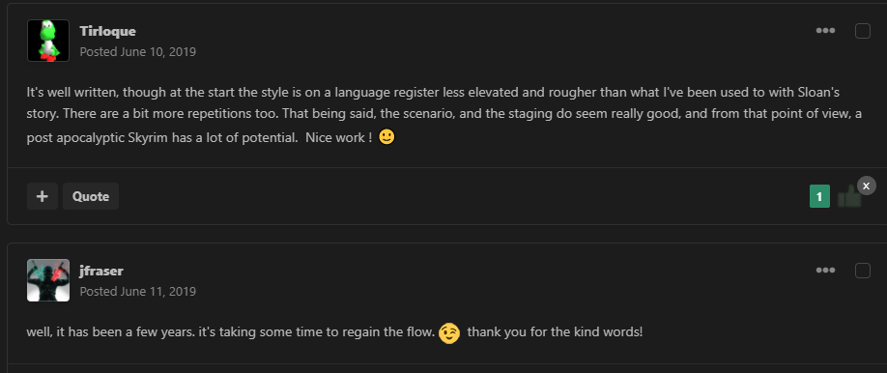Open the Posted June 10, 2019 timestamp link
Screen dimensions: 887x373
point(137,52)
